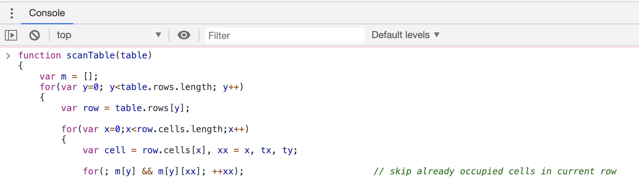Focus the Filter input field

pyautogui.click(x=285, y=35)
